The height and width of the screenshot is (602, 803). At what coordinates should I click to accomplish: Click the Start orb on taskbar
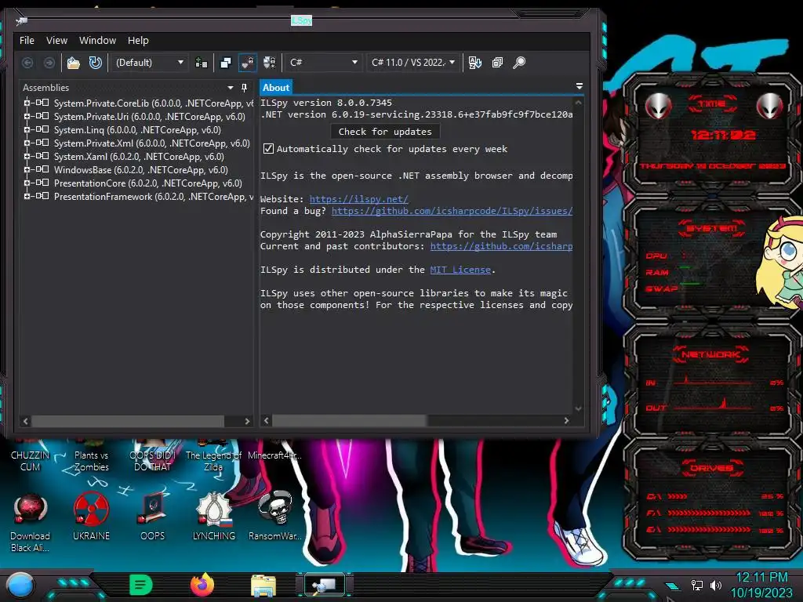coord(20,585)
